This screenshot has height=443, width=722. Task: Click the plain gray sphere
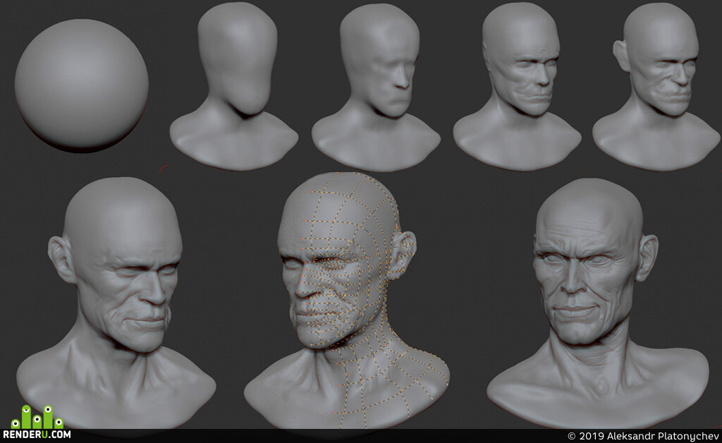(x=82, y=85)
